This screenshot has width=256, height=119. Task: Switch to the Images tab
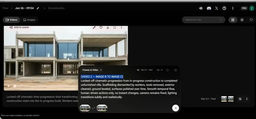click(29, 20)
